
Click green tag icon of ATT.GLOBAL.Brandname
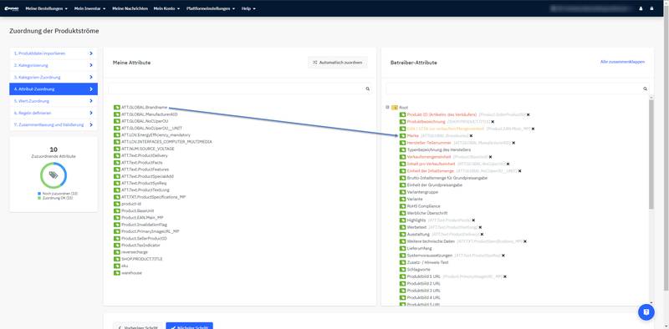coord(116,108)
